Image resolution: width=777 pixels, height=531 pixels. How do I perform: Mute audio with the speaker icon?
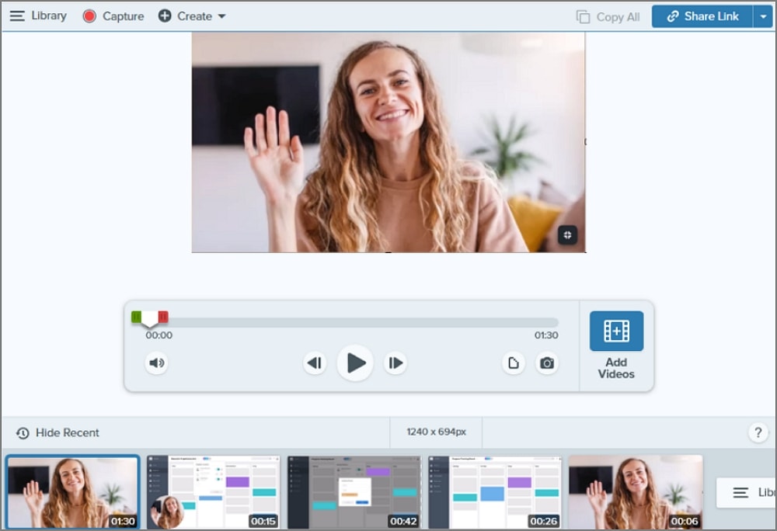pos(157,363)
